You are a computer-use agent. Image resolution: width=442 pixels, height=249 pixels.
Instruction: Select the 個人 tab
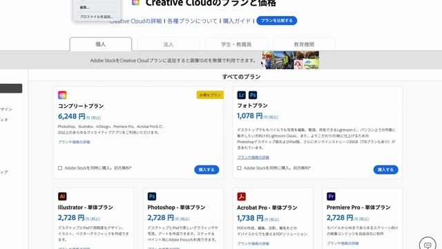pyautogui.click(x=101, y=44)
